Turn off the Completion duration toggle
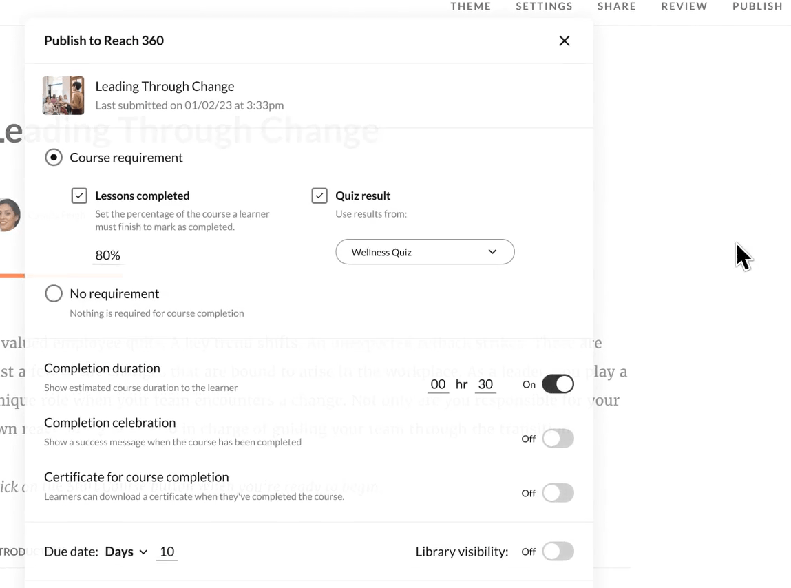This screenshot has width=791, height=588. click(558, 384)
